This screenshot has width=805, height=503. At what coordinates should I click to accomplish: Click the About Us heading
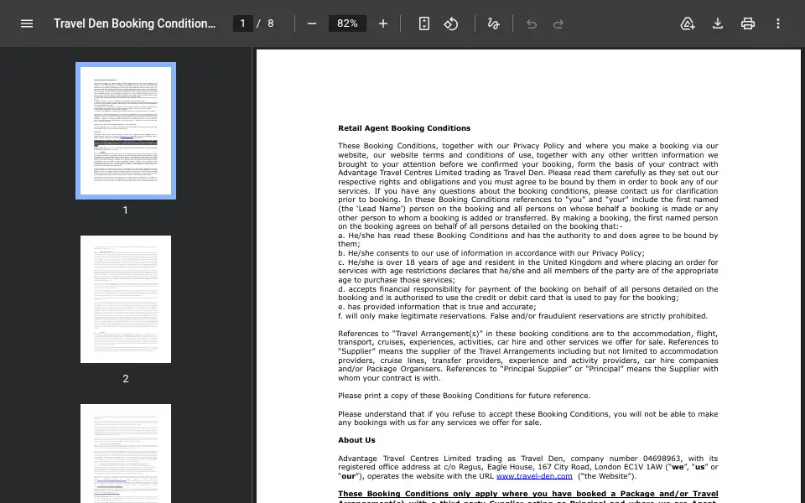[356, 440]
